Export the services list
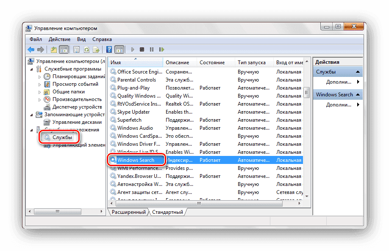 pos(97,49)
